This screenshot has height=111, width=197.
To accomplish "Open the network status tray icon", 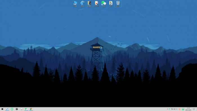I will pos(172,109).
